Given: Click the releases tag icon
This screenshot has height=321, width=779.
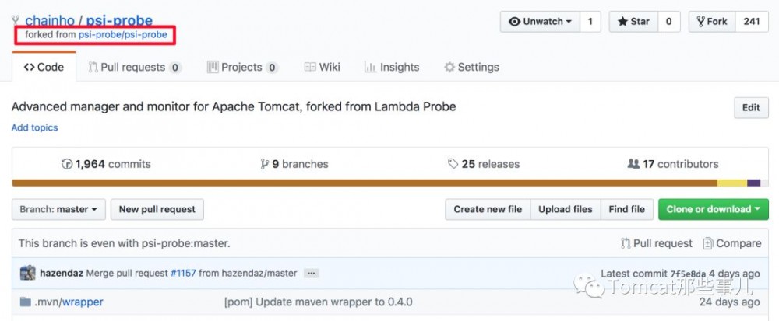Looking at the screenshot, I should 453,164.
